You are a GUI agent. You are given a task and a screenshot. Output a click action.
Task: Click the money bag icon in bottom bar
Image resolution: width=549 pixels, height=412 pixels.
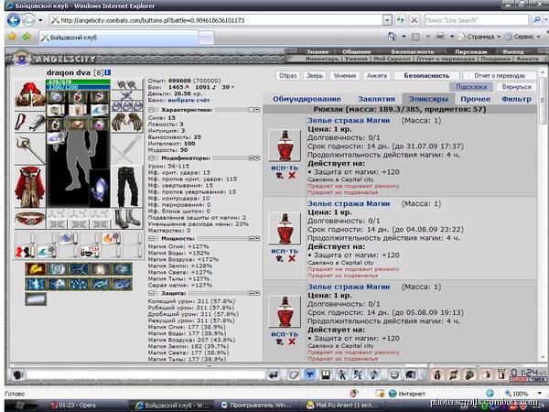pyautogui.click(x=437, y=374)
